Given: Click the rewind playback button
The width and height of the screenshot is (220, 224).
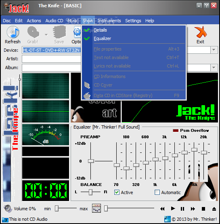Looking at the screenshot, I should (x=162, y=209).
